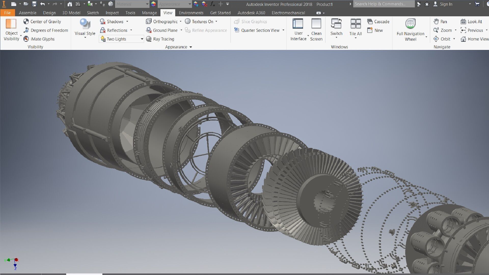Screen dimensions: 489x275
Task: Open the shopping cart icon
Action: (x=477, y=4)
